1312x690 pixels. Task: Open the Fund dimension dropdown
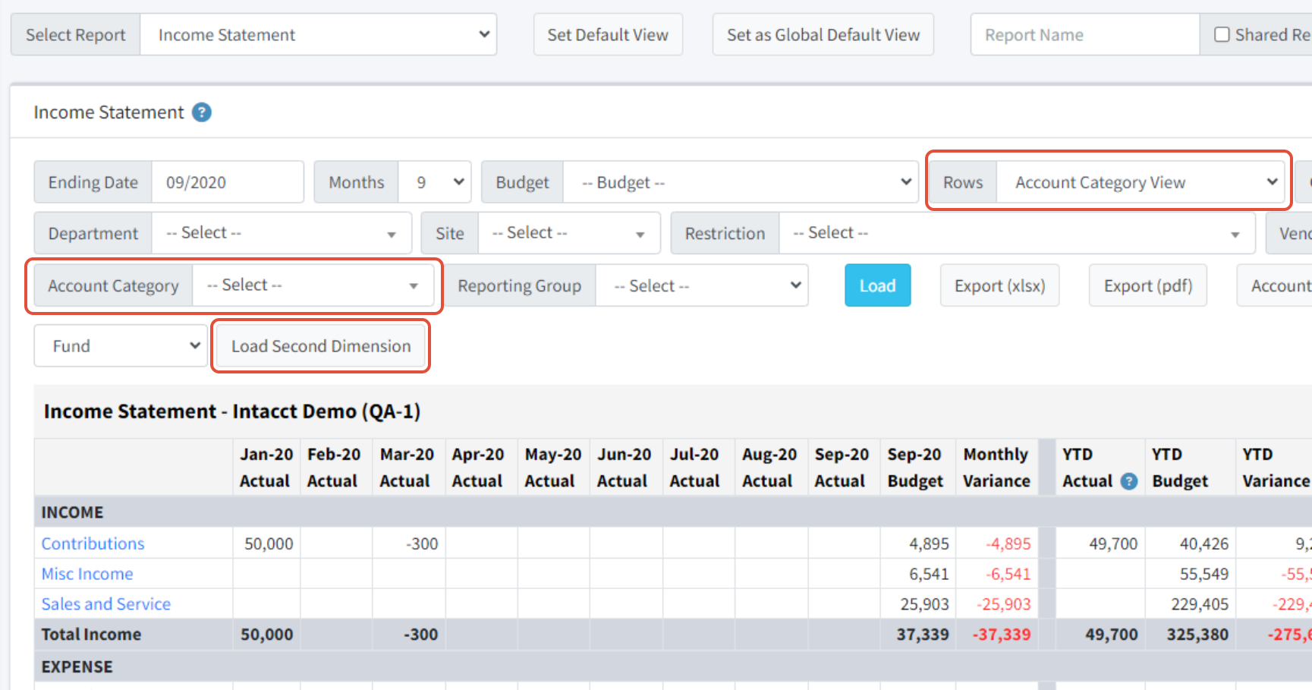click(121, 345)
